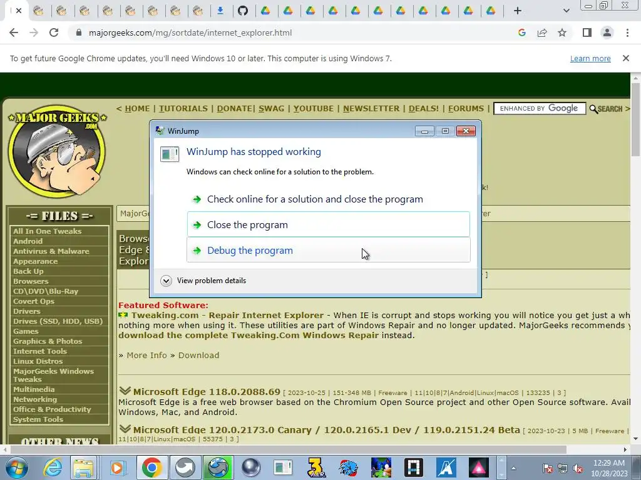This screenshot has height=480, width=641.
Task: Open Games category
Action: 26,331
